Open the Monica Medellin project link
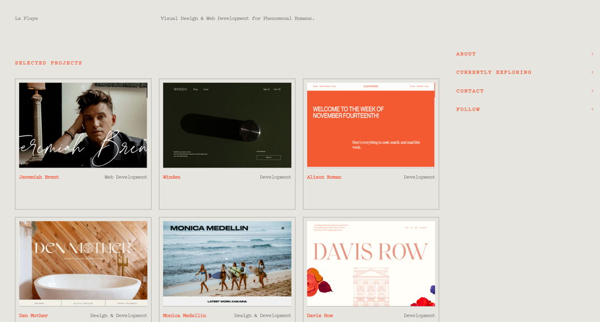 point(185,316)
